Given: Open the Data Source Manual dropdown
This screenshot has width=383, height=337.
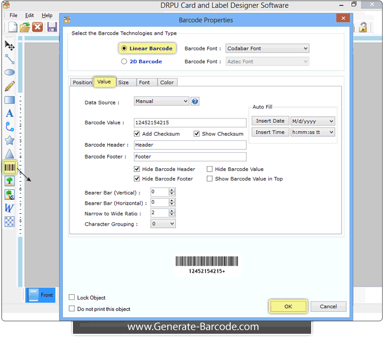Looking at the screenshot, I should (161, 101).
